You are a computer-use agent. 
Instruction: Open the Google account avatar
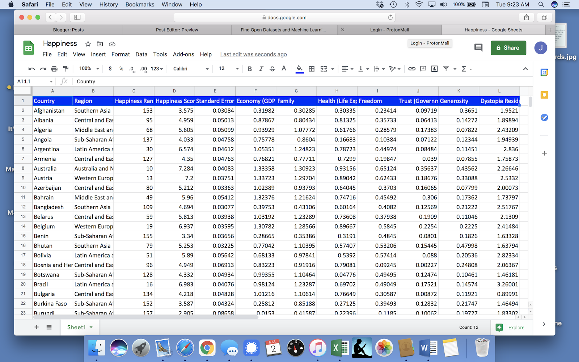tap(541, 48)
